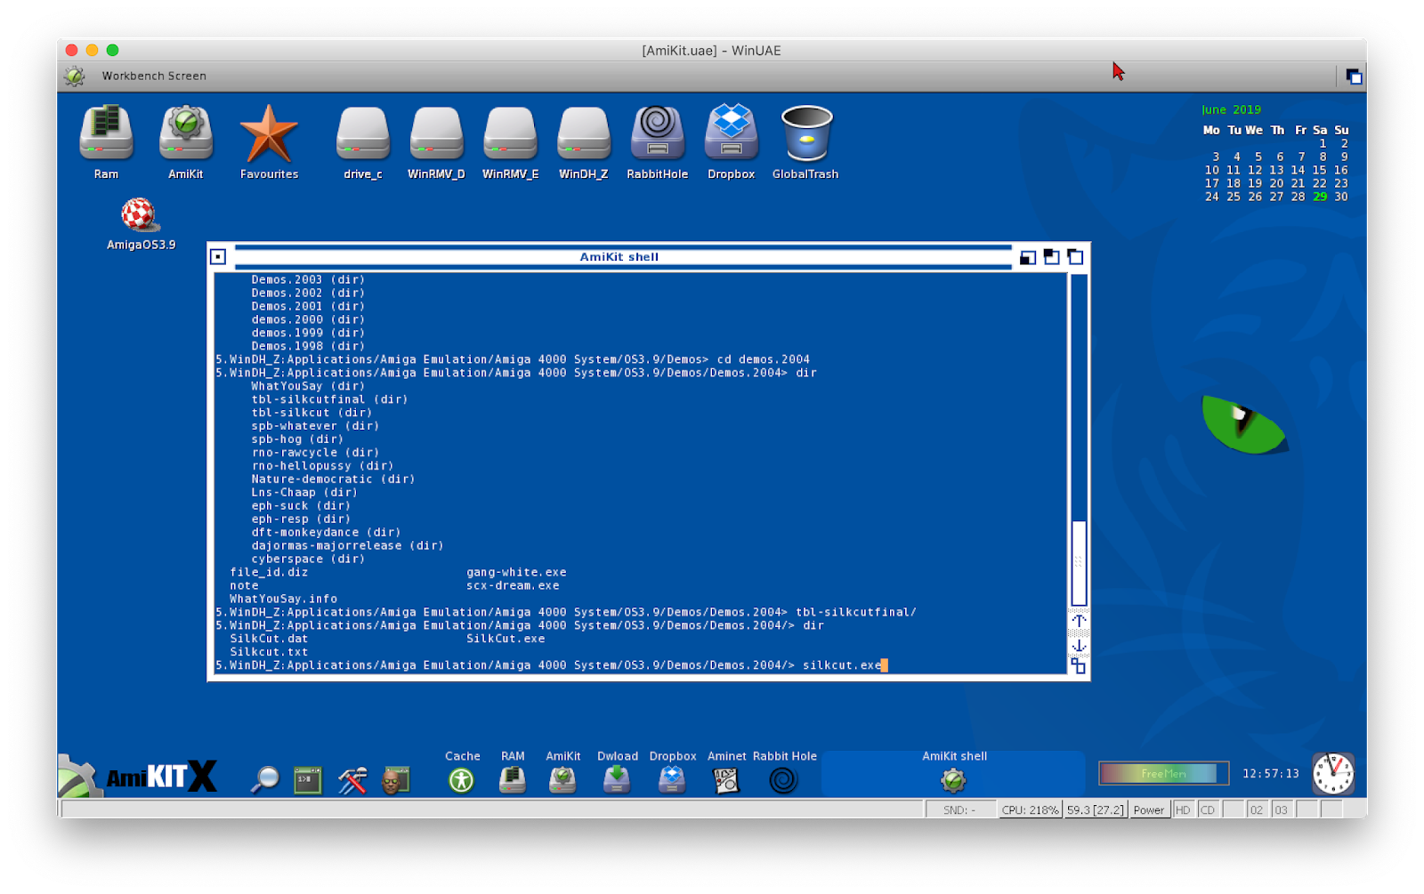The width and height of the screenshot is (1424, 894).
Task: Click scx-dream.exe in shell listing
Action: pyautogui.click(x=513, y=586)
